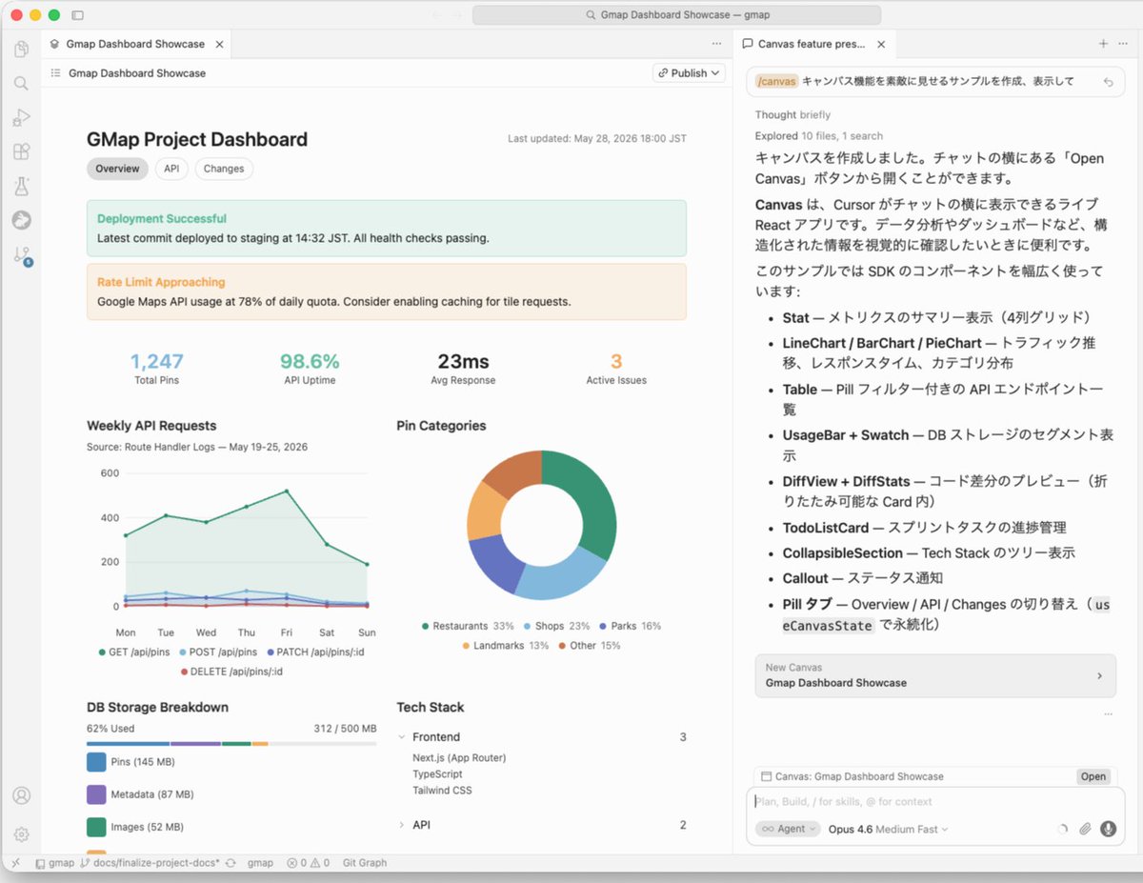Open Source Control icon with badge
Viewport: 1143px width, 883px height.
(21, 255)
